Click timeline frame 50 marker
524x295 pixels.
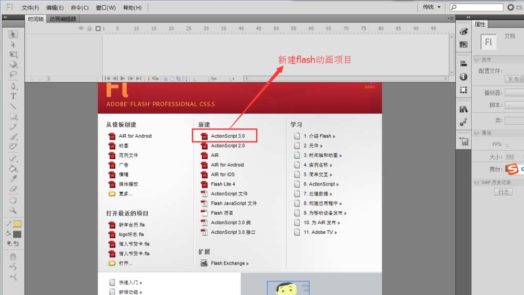276,29
